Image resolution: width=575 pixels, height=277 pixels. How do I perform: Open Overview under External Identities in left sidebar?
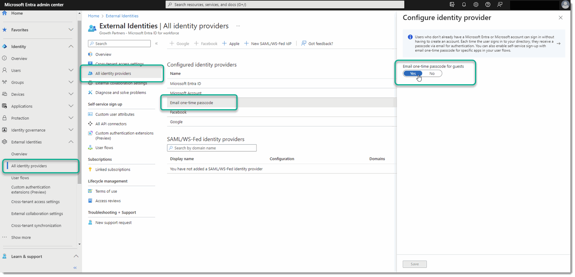pyautogui.click(x=19, y=154)
